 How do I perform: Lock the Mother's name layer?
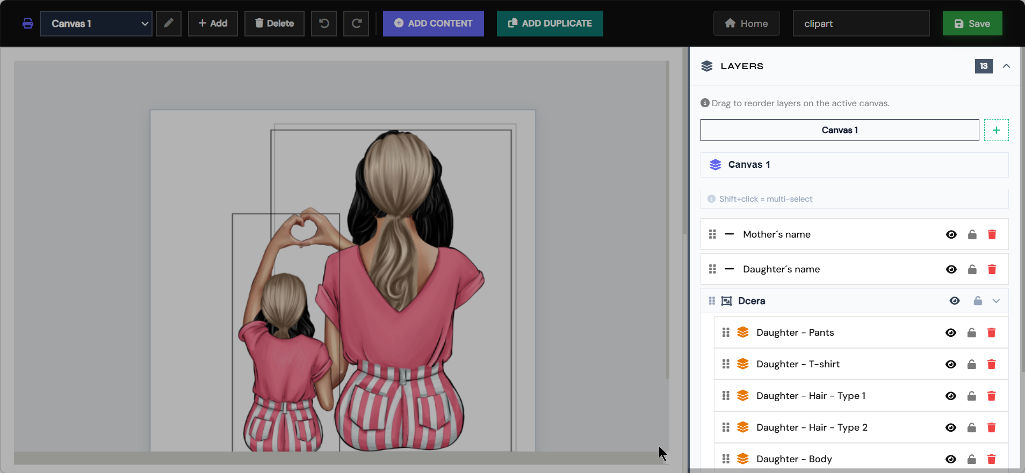pyautogui.click(x=972, y=234)
